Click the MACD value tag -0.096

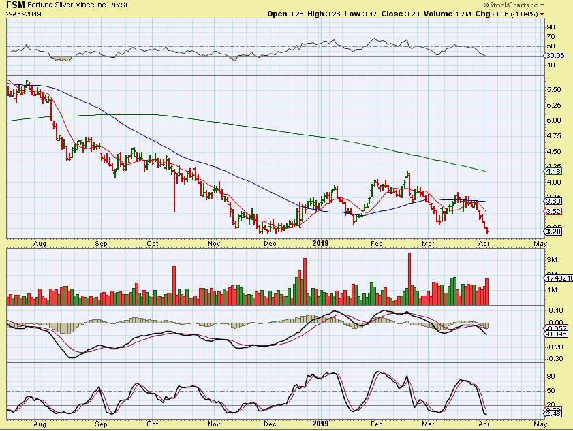tap(556, 334)
